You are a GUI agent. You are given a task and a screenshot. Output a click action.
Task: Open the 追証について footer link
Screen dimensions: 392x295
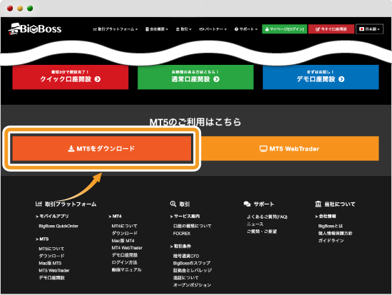pos(186,278)
